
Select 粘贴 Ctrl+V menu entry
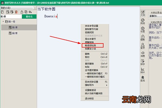tap(94, 67)
